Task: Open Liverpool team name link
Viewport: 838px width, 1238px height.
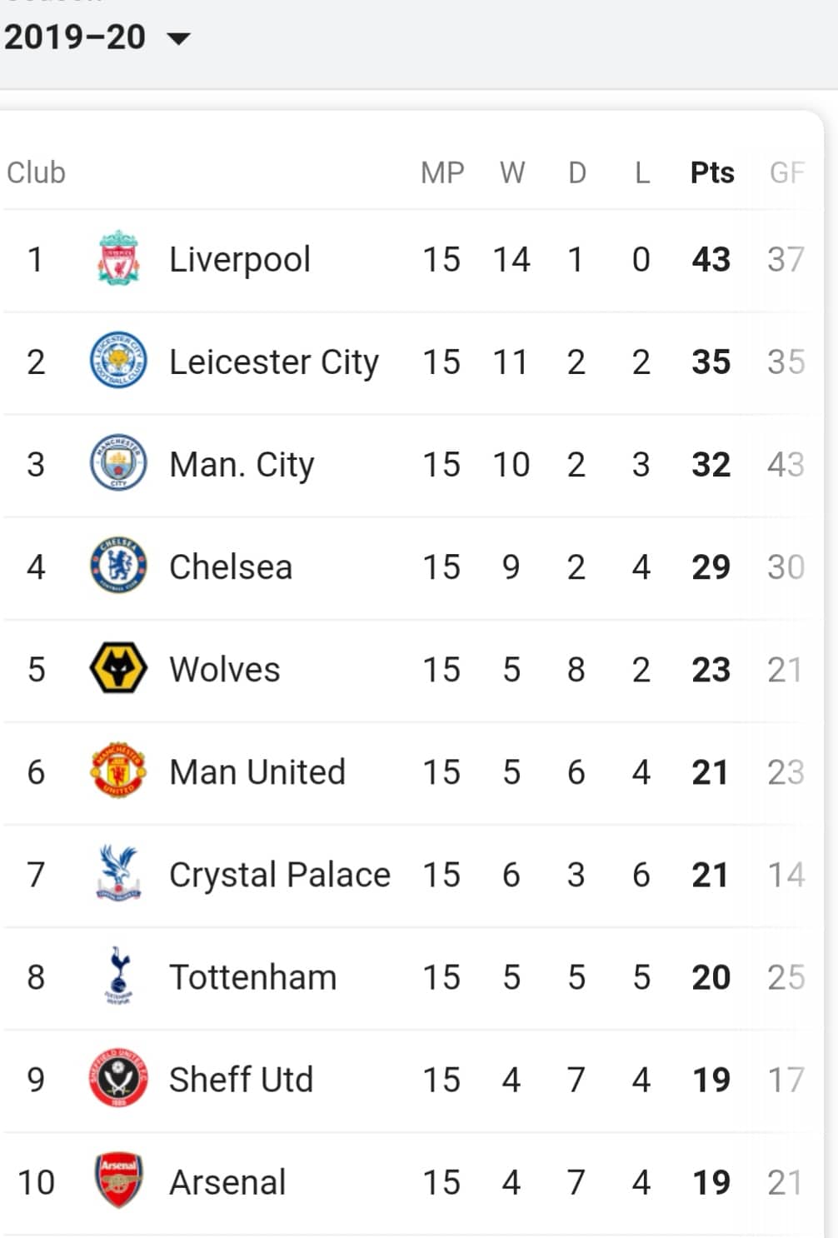Action: click(x=240, y=259)
